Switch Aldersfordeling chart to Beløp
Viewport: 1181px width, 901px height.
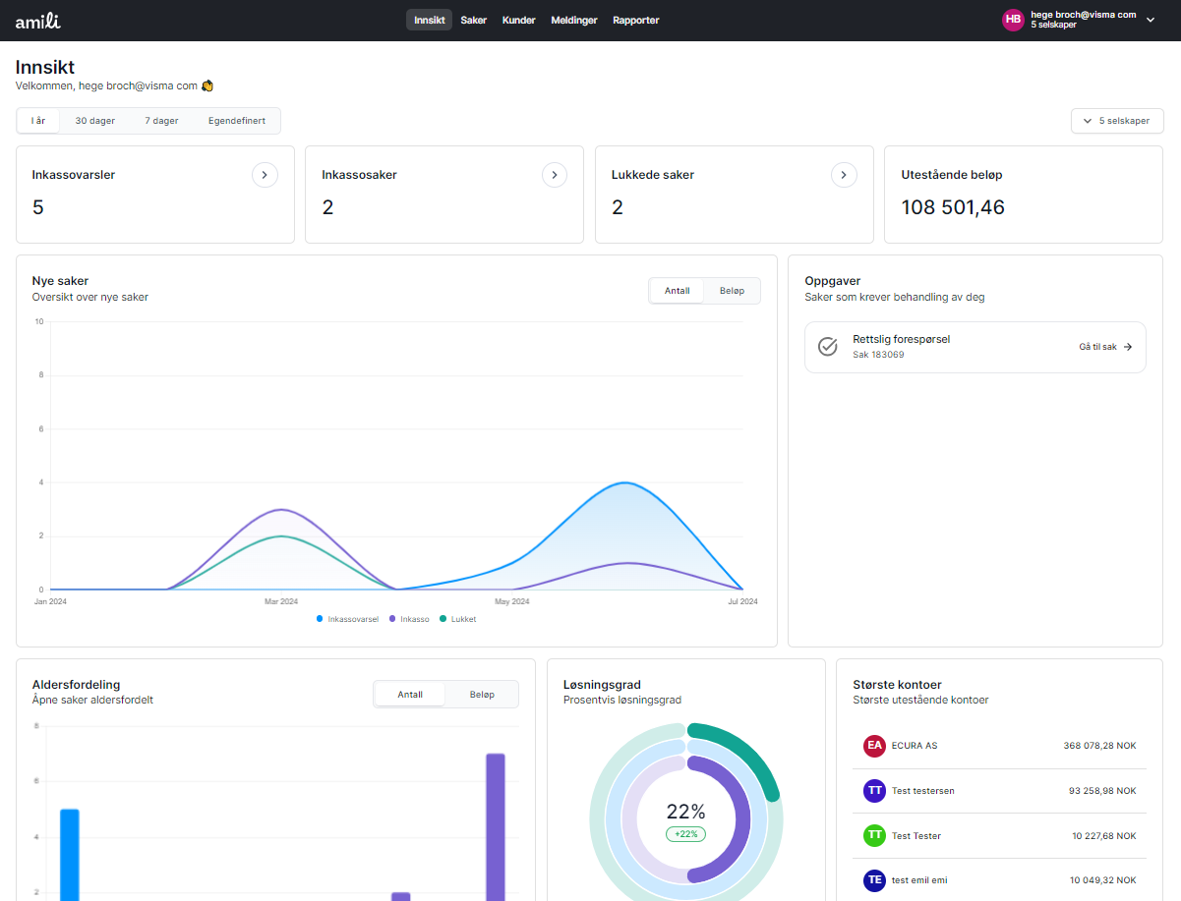(x=482, y=695)
